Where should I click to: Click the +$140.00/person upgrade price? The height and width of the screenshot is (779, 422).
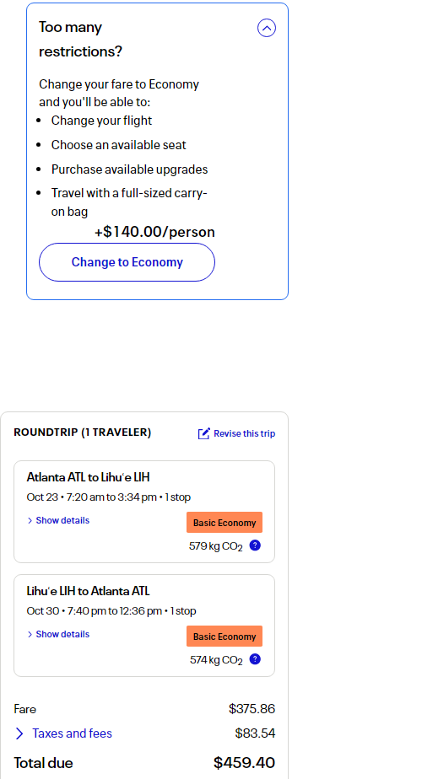(x=154, y=232)
